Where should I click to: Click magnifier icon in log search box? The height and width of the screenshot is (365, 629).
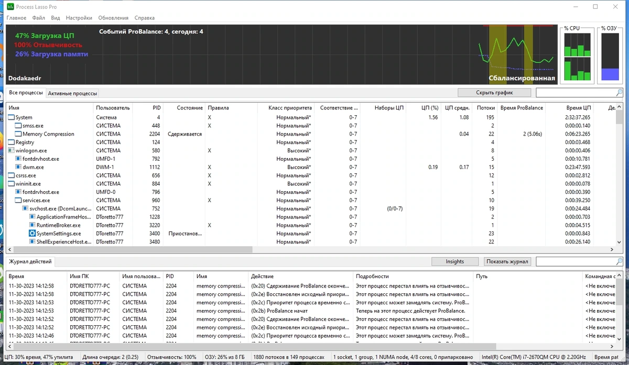(x=620, y=261)
